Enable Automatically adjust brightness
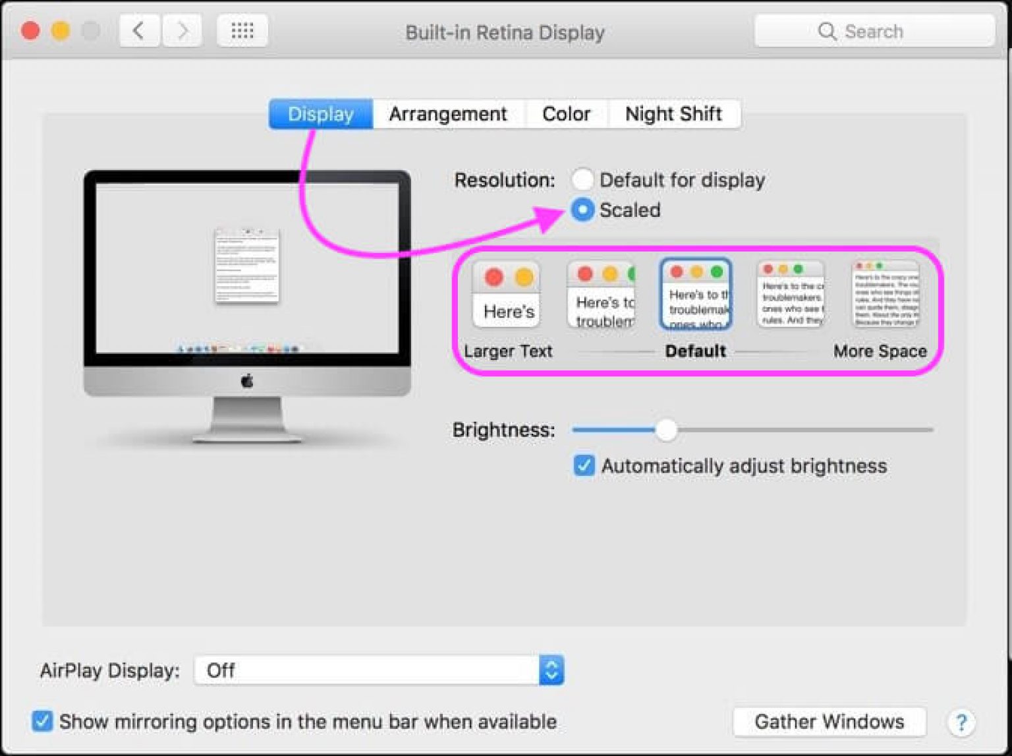The image size is (1012, 756). (582, 465)
